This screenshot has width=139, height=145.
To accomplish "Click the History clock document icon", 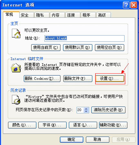I will (16, 99).
